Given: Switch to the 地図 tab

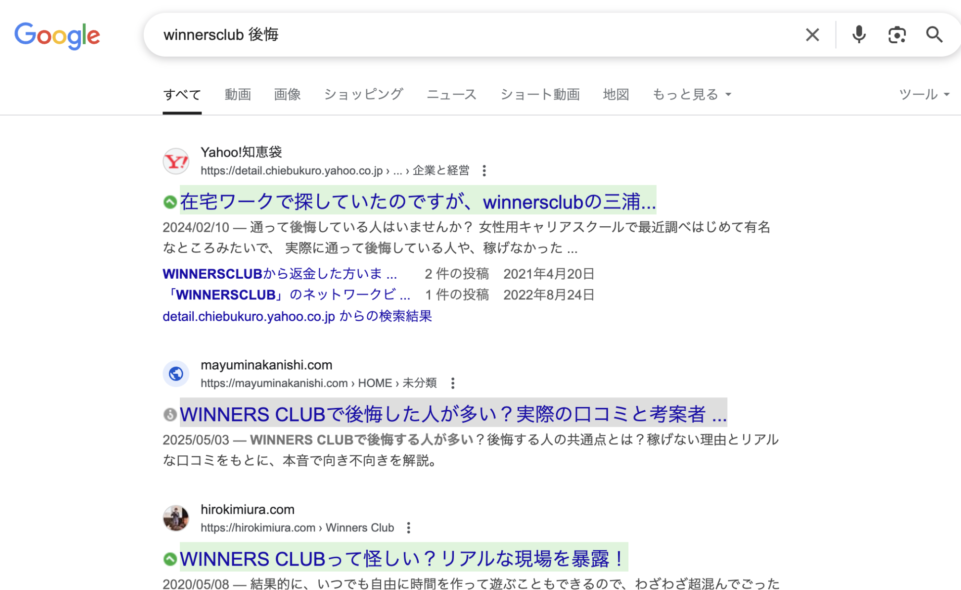Looking at the screenshot, I should coord(616,95).
